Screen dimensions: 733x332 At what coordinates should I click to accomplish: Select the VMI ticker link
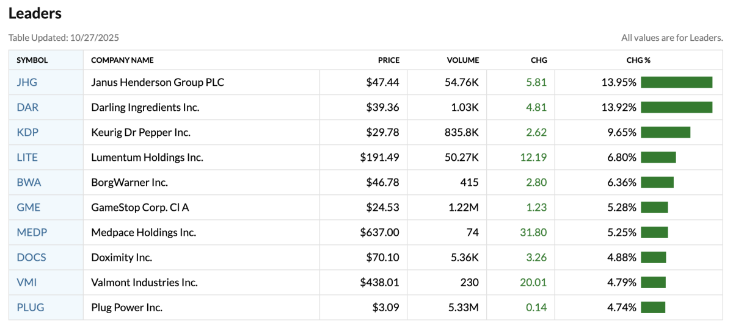26,282
